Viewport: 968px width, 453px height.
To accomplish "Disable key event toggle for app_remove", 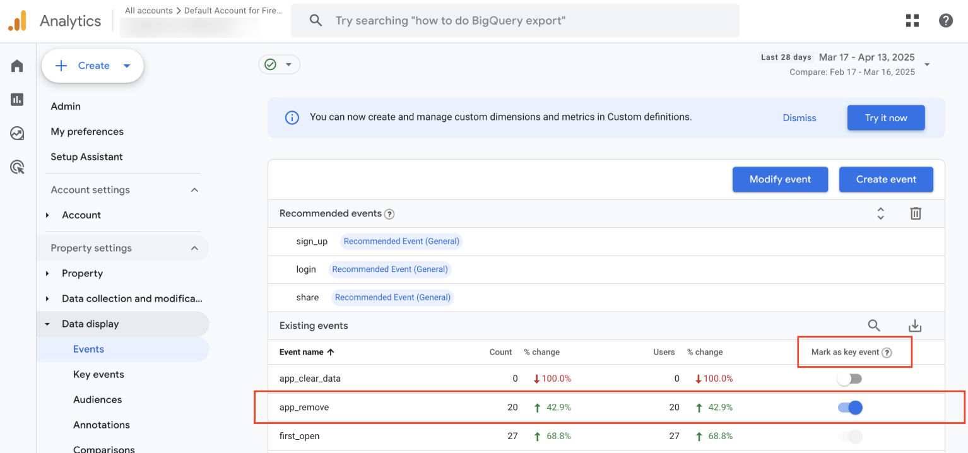I will point(849,408).
